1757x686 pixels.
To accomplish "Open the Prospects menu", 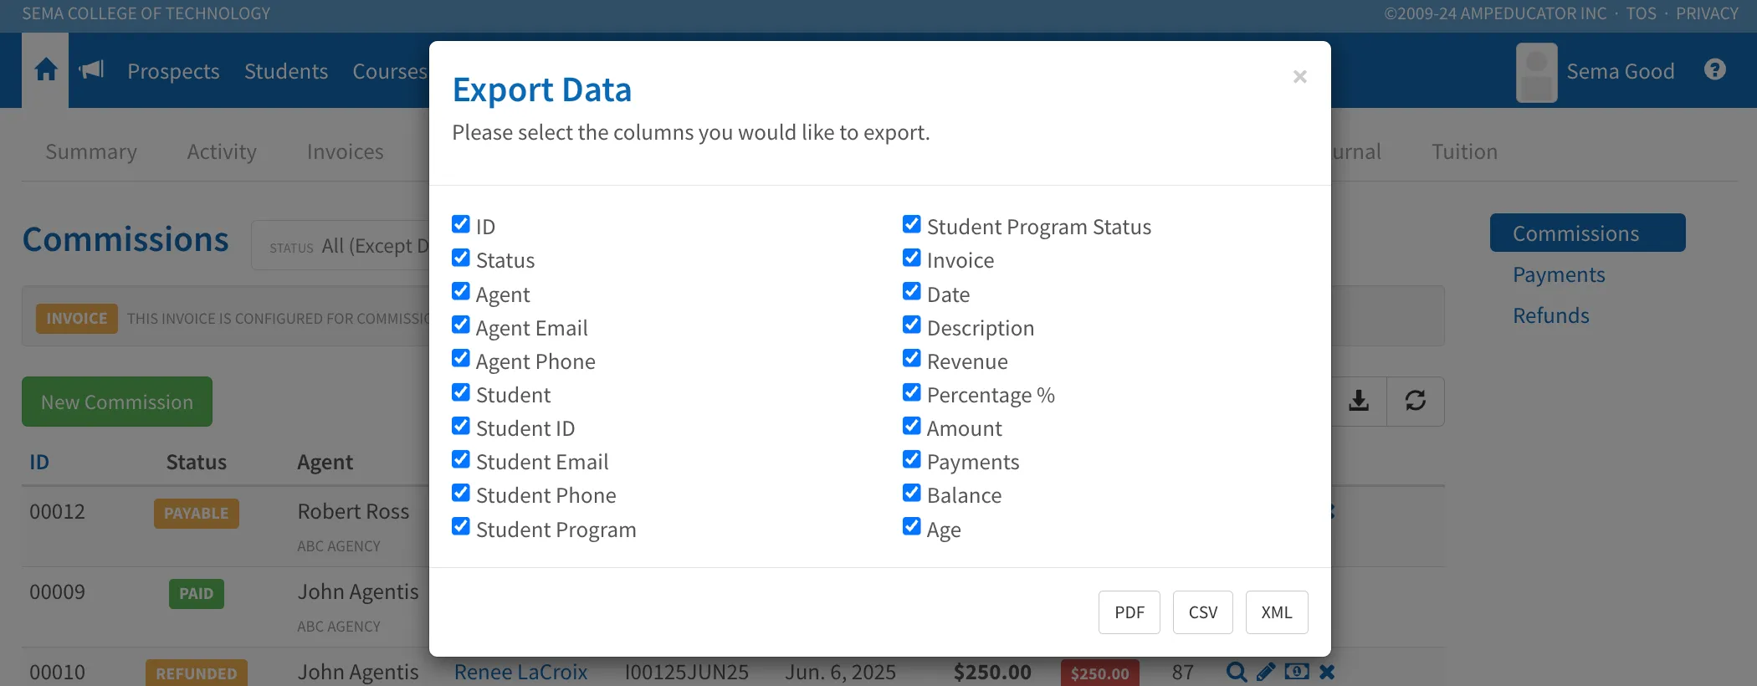I will coord(173,71).
